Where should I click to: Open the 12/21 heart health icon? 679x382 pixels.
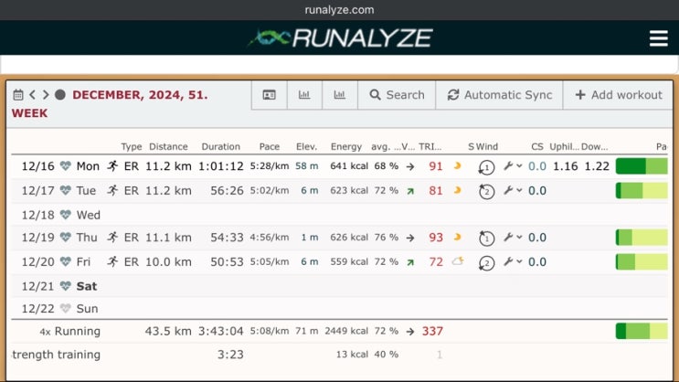(x=66, y=286)
